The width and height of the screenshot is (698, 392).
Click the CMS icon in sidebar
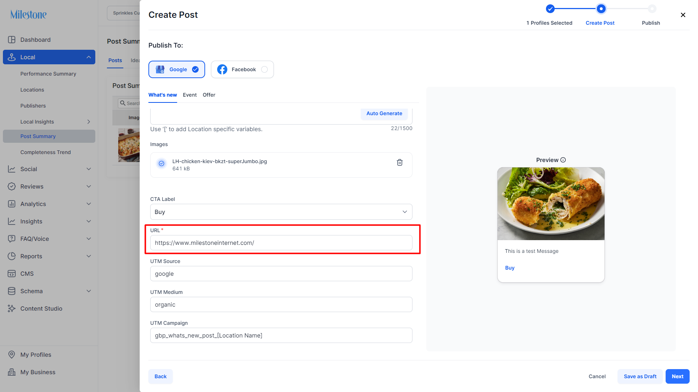click(12, 274)
